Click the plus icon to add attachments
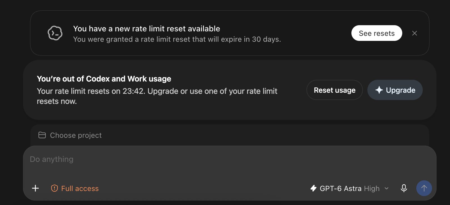The image size is (450, 205). tap(35, 188)
